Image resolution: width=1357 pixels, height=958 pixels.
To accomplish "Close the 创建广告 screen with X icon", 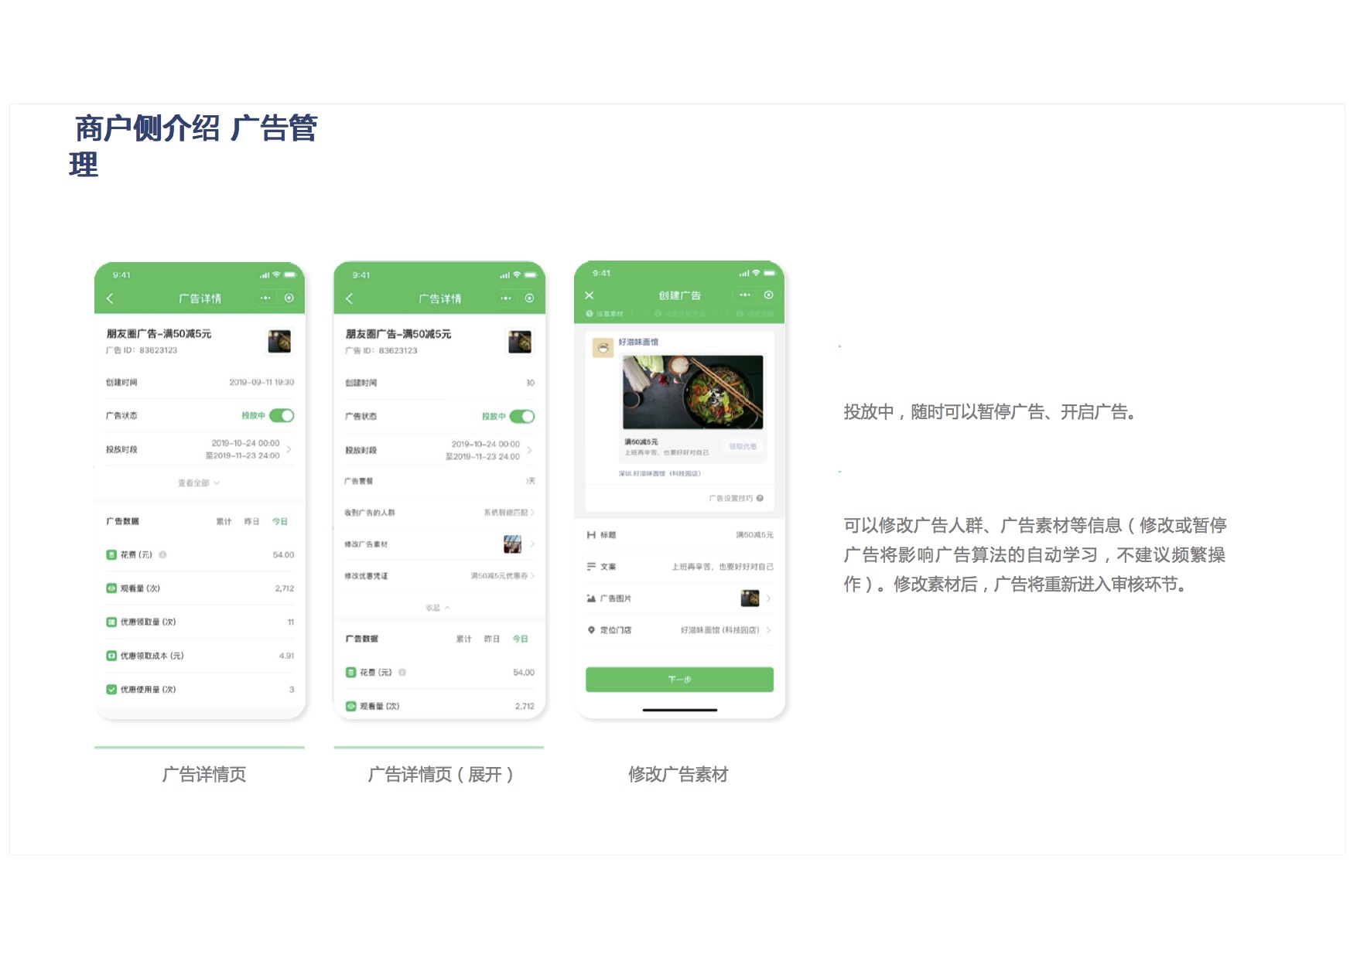I will [x=590, y=295].
